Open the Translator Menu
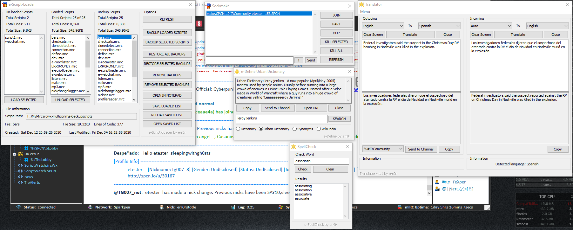 (x=365, y=12)
